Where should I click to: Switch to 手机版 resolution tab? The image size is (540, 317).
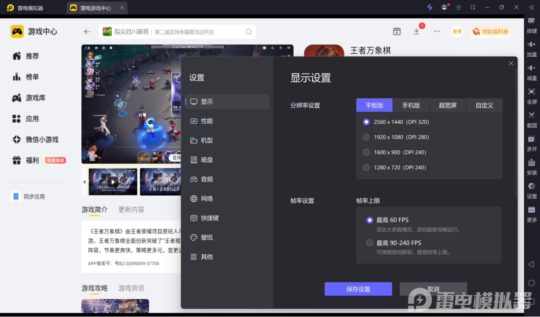tap(411, 105)
